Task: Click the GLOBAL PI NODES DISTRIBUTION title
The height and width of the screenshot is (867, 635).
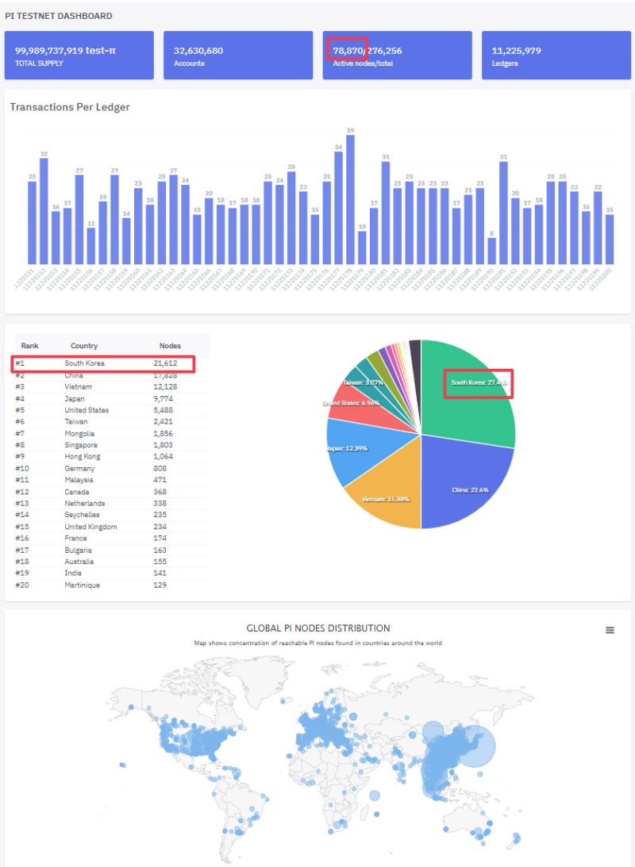Action: [318, 628]
